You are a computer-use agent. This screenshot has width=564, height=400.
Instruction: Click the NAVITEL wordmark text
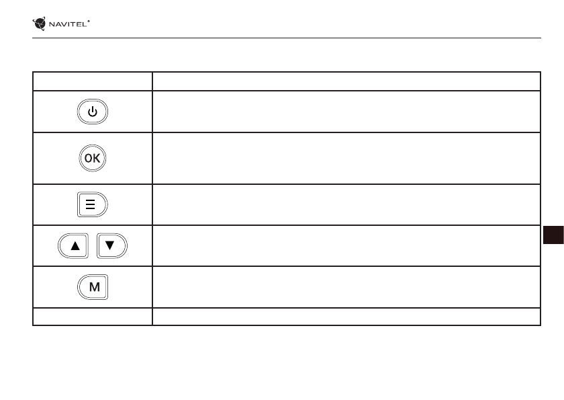pos(66,24)
